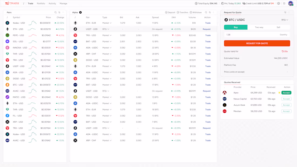This screenshot has width=297, height=167.
Task: Open Alpha panel filter settings icon
Action: (x=210, y=12)
